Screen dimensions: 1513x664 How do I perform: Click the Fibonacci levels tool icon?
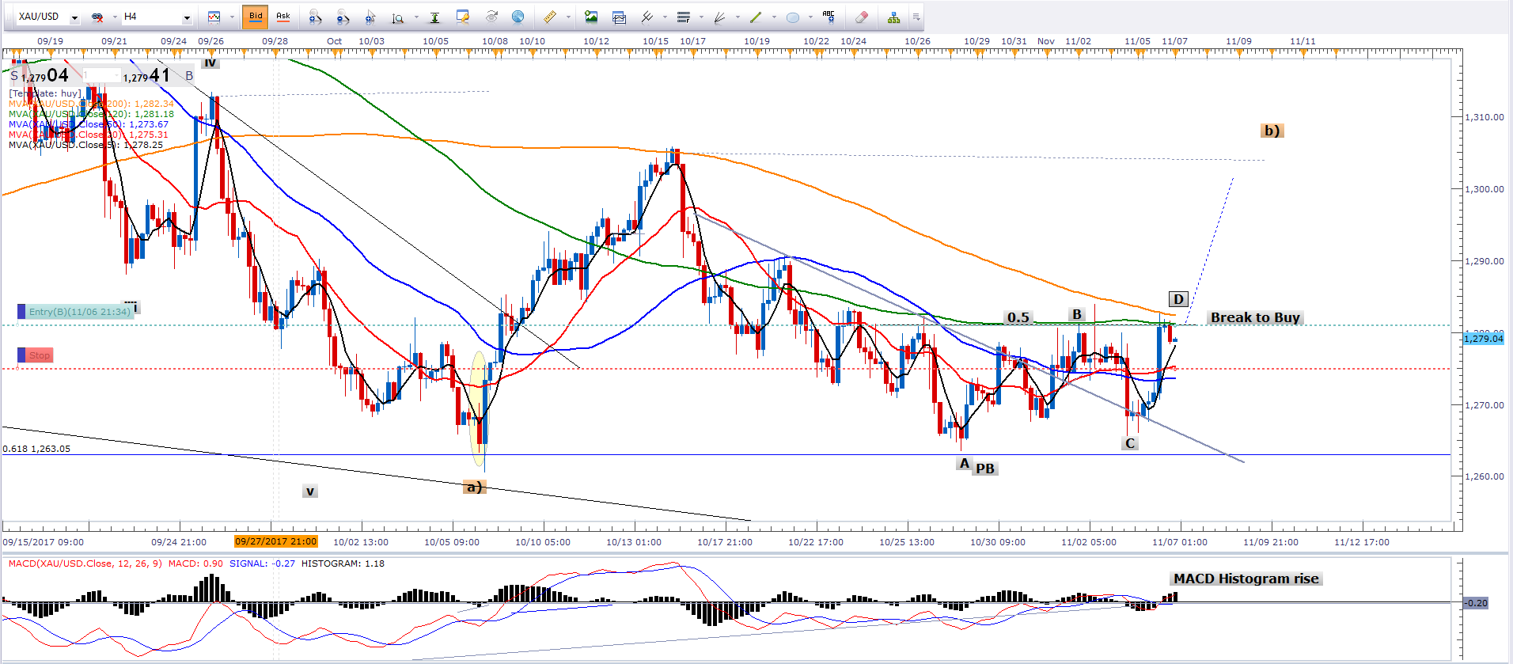pyautogui.click(x=684, y=17)
